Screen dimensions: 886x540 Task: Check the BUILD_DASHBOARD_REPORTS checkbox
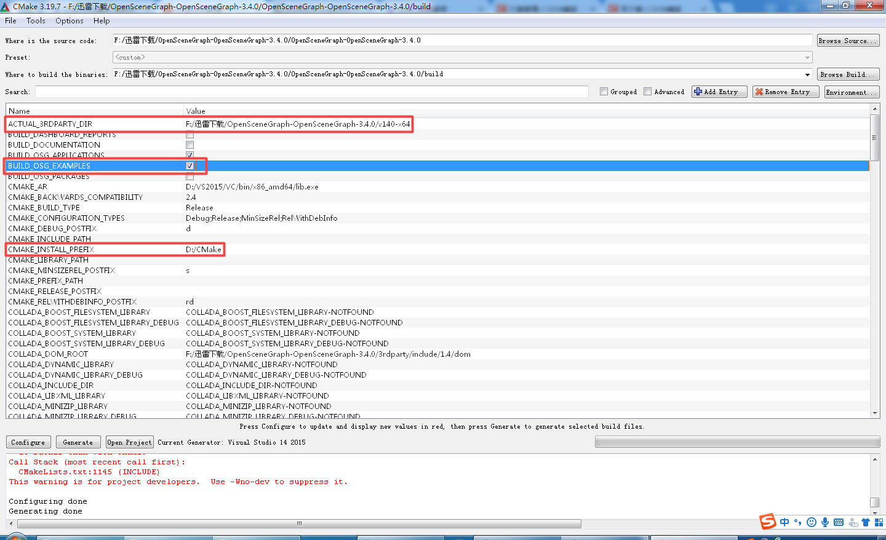point(190,135)
